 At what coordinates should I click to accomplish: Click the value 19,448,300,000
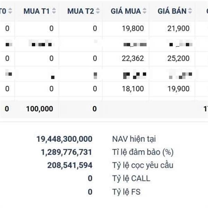64,139
